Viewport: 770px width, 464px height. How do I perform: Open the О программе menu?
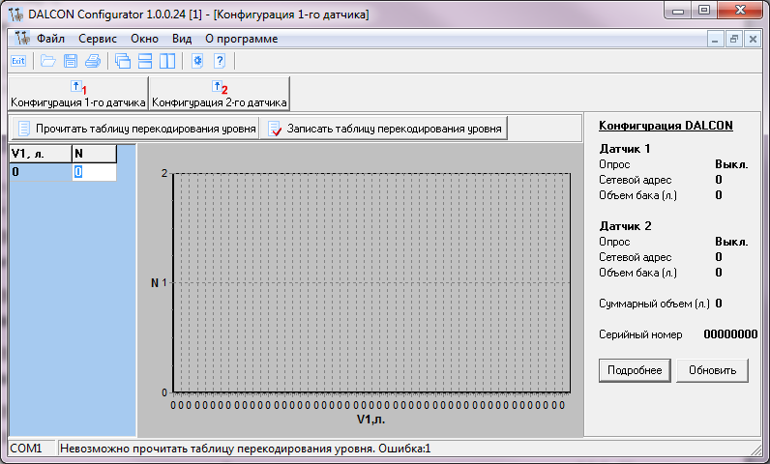[241, 39]
